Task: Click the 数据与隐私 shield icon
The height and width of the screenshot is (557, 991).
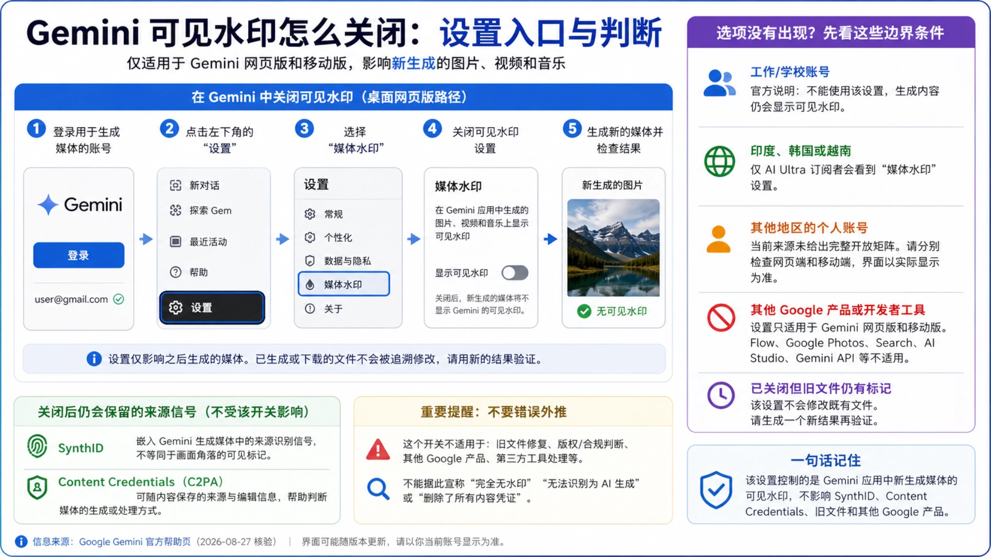Action: [310, 261]
